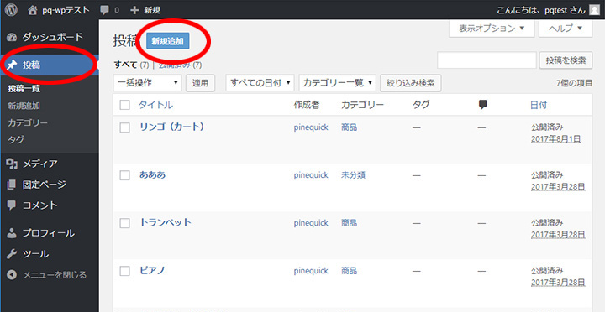
Task: Click author pinequick in ピアノ row
Action: pyautogui.click(x=311, y=271)
